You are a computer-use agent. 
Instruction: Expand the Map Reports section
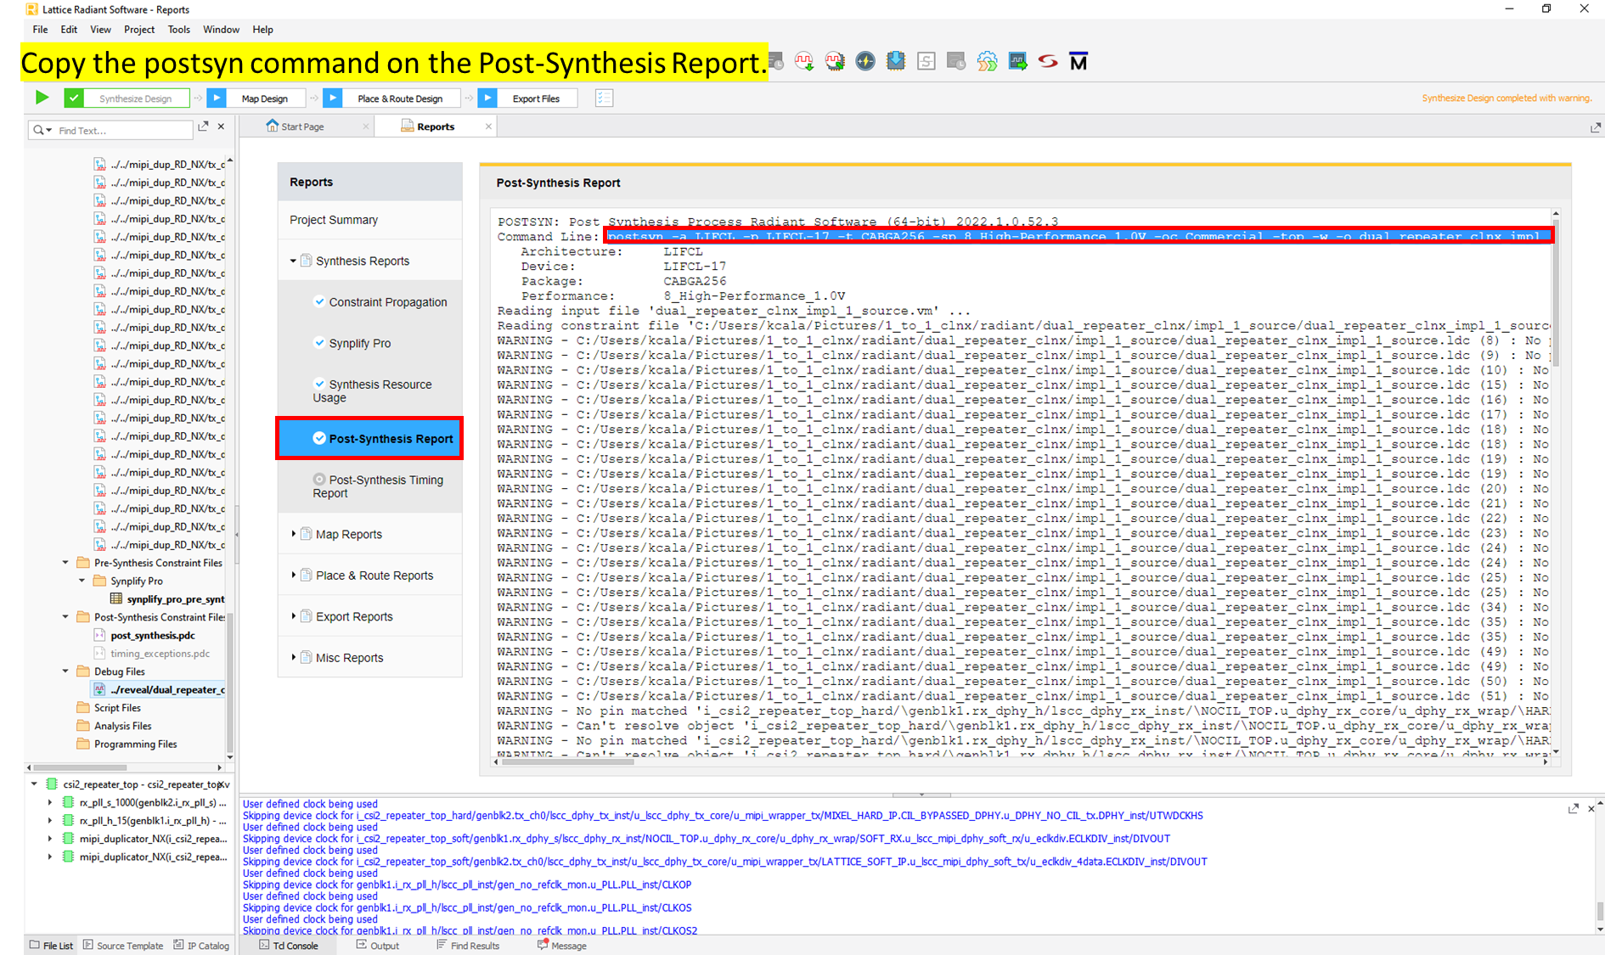click(294, 534)
